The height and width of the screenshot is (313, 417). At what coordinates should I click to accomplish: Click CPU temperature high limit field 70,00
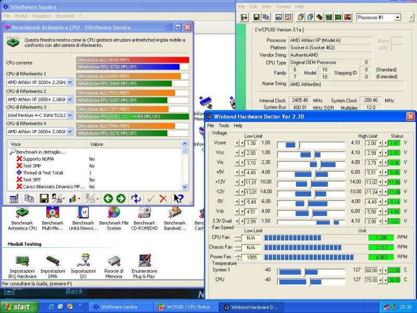pos(371,280)
